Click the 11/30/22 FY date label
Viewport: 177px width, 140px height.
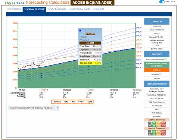pos(114,90)
